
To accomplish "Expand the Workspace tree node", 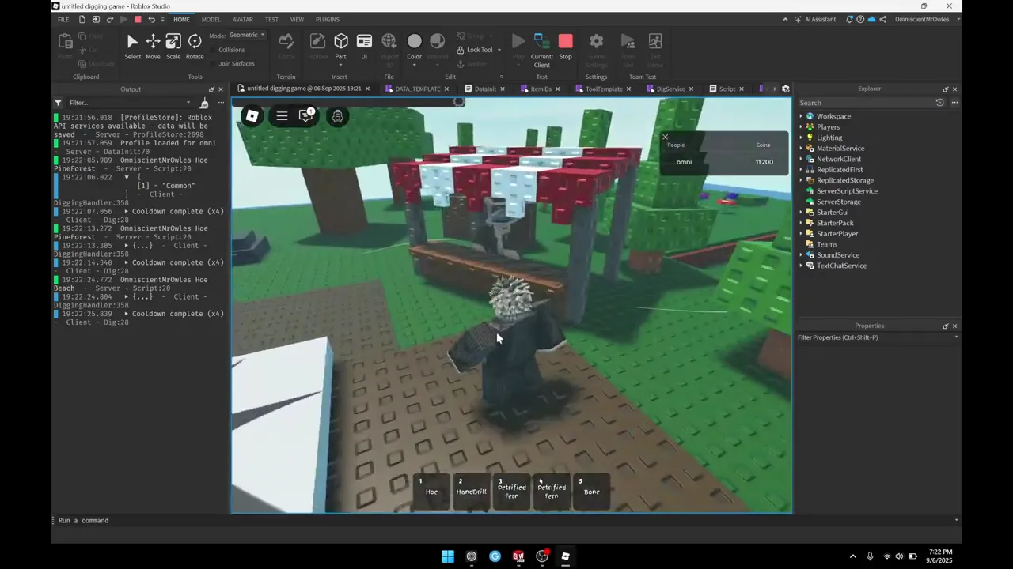I will (800, 116).
